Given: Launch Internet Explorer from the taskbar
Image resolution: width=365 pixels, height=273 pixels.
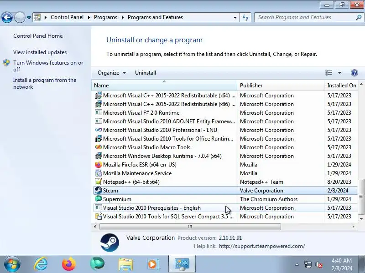Looking at the screenshot, I should 41,264.
